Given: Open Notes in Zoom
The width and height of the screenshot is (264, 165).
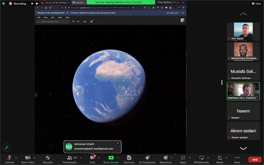Looking at the screenshot, I should tap(220, 159).
